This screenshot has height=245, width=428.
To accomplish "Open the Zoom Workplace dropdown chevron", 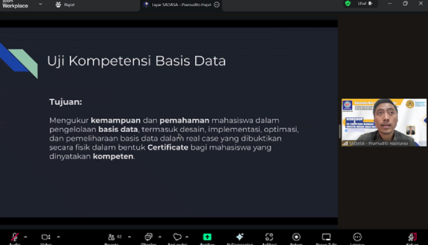I will click(41, 4).
